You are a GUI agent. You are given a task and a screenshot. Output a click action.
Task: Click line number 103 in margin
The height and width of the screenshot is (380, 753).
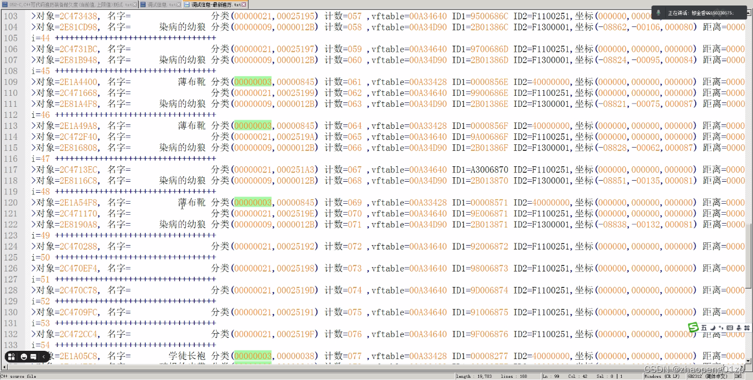point(10,16)
